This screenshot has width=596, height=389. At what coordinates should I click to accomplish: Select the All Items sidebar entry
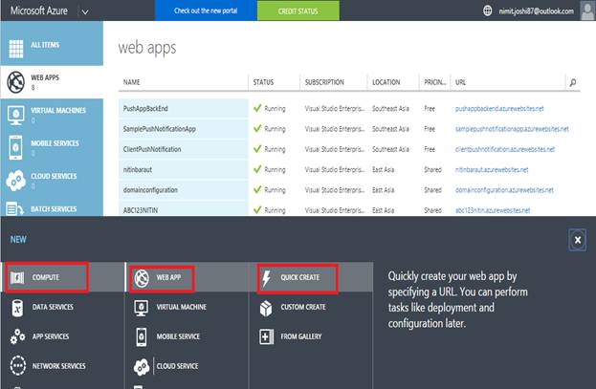pyautogui.click(x=52, y=43)
